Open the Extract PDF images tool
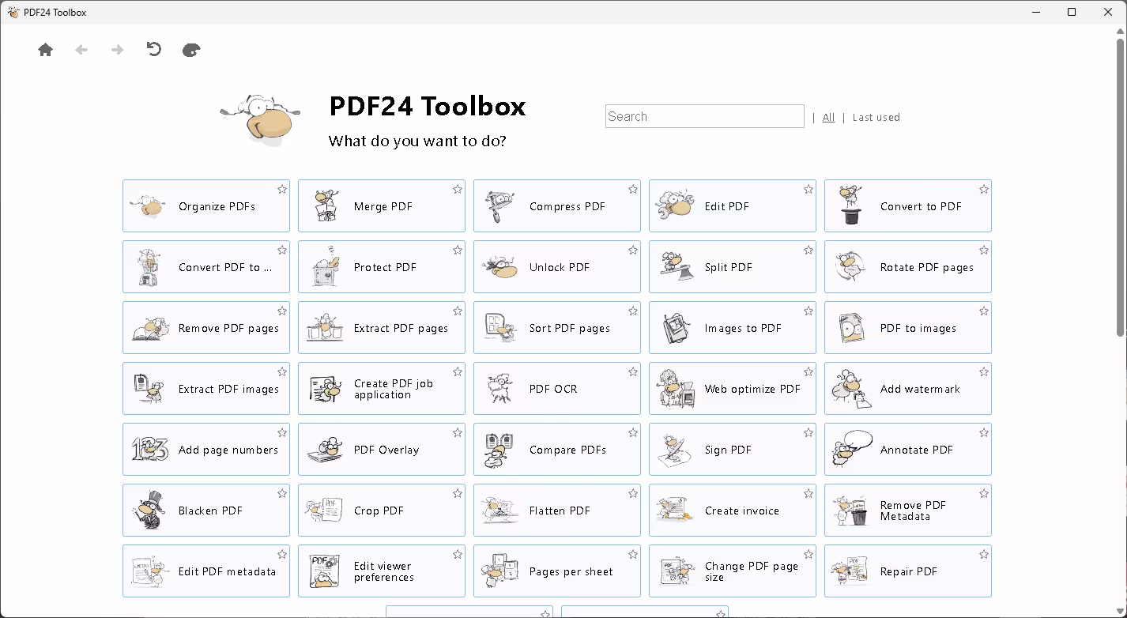 (x=206, y=389)
